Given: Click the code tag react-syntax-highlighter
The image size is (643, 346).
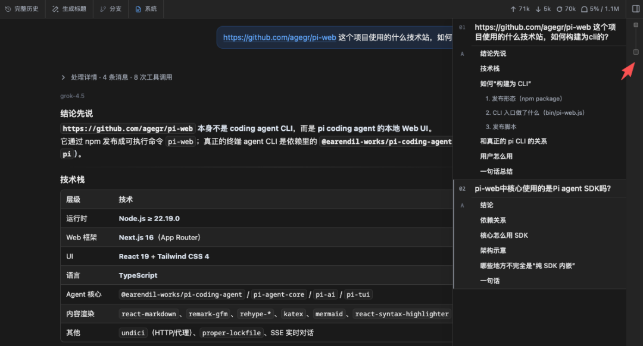Looking at the screenshot, I should (x=402, y=314).
